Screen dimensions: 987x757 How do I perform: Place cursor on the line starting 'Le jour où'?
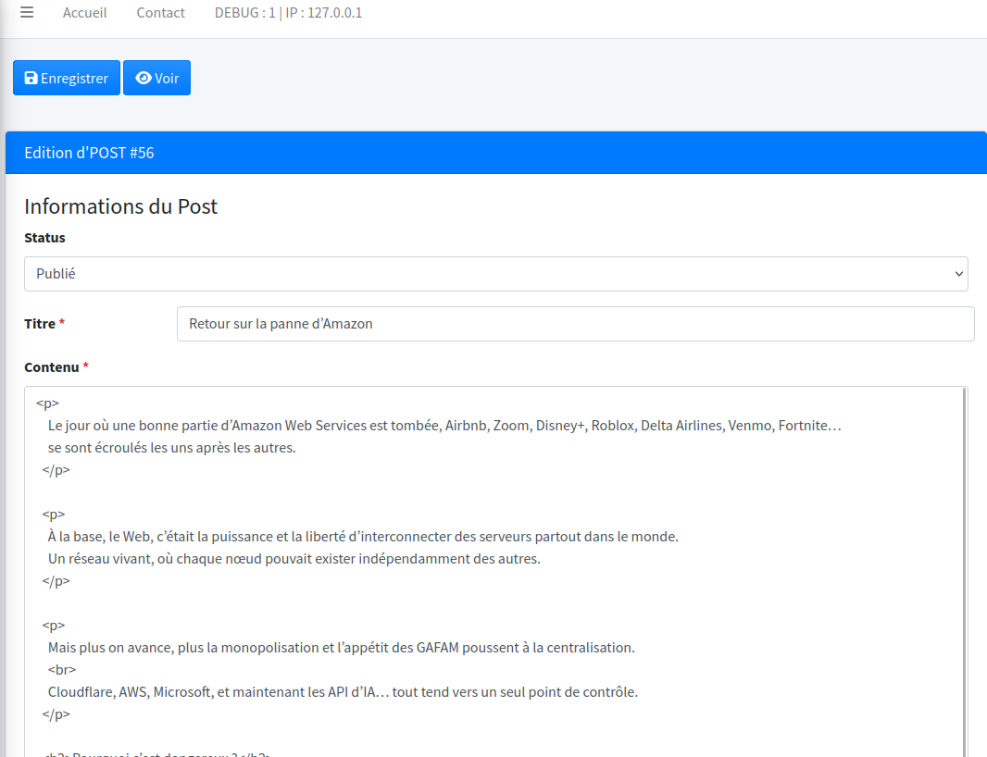pyautogui.click(x=444, y=426)
